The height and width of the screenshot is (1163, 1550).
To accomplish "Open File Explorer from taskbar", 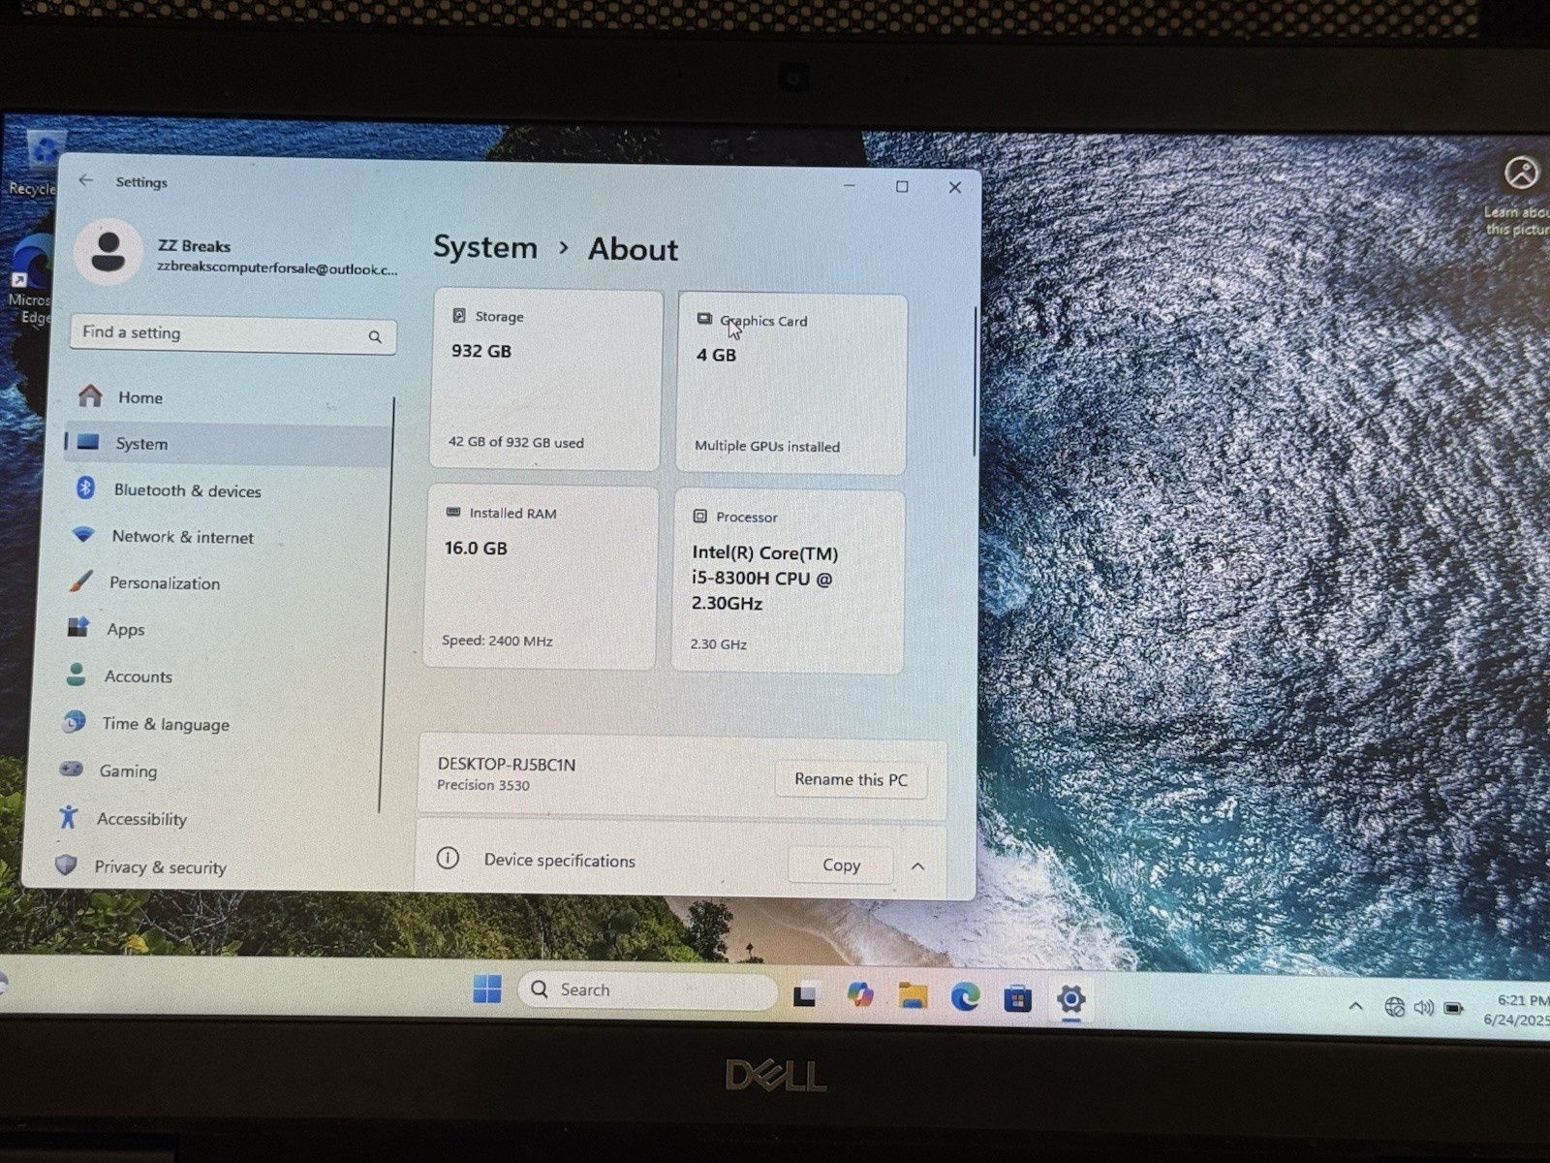I will (x=913, y=995).
